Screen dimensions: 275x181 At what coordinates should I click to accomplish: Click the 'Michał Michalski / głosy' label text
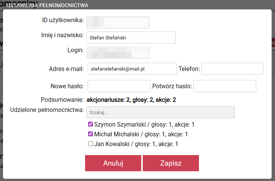(x=141, y=134)
